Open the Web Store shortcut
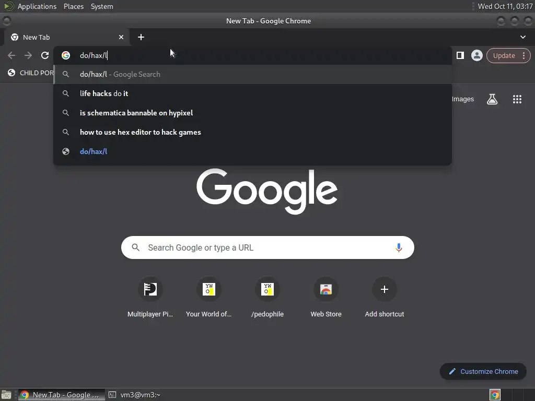 [x=326, y=298]
